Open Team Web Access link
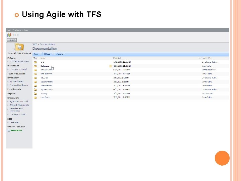Screen dimensions: 241x181 [16, 73]
